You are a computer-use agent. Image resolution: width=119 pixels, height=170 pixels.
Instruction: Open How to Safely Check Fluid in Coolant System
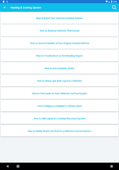pos(59,131)
